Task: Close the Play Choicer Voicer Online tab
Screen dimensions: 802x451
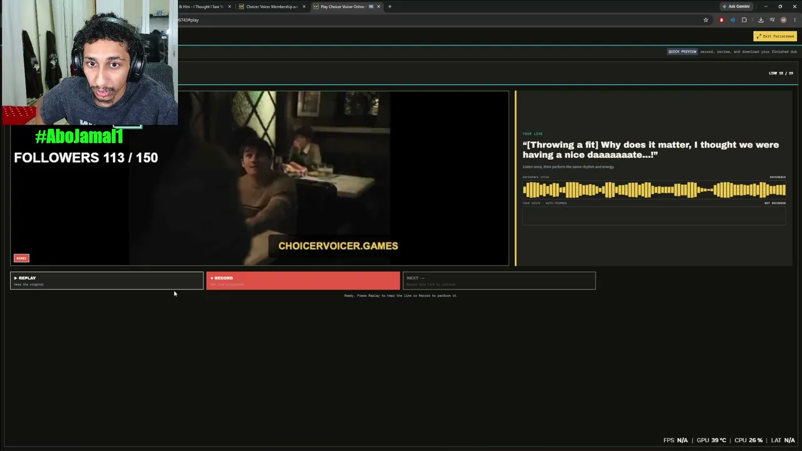Action: coord(378,7)
